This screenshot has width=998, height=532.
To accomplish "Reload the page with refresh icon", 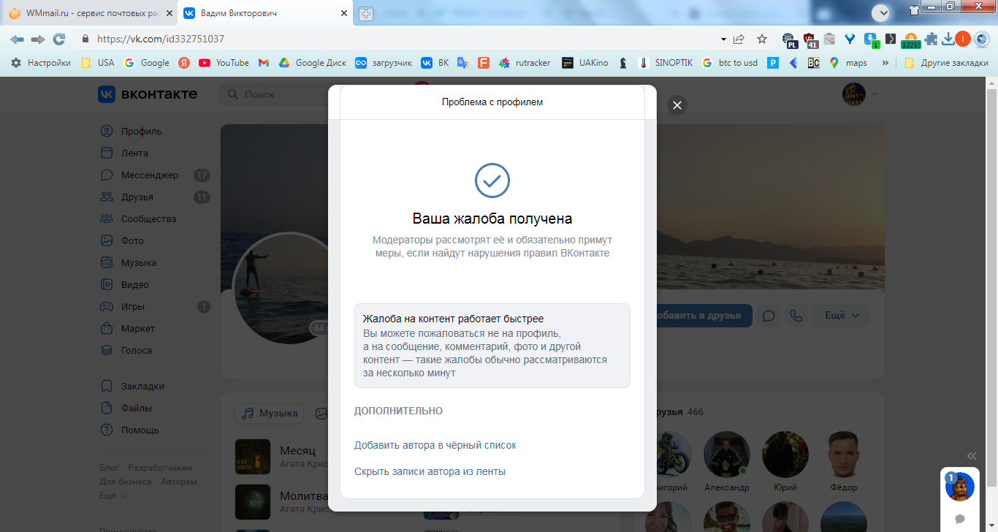I will (59, 39).
